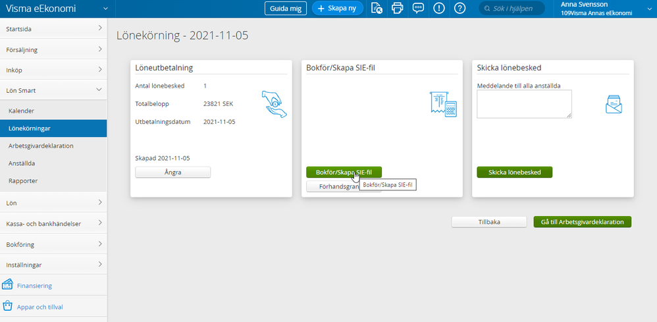
Task: Click the Skicka lönebesked button
Action: tap(515, 173)
